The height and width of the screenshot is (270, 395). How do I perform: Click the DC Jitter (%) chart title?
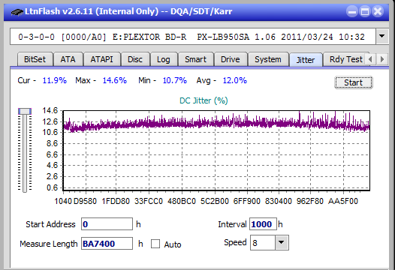[x=204, y=100]
